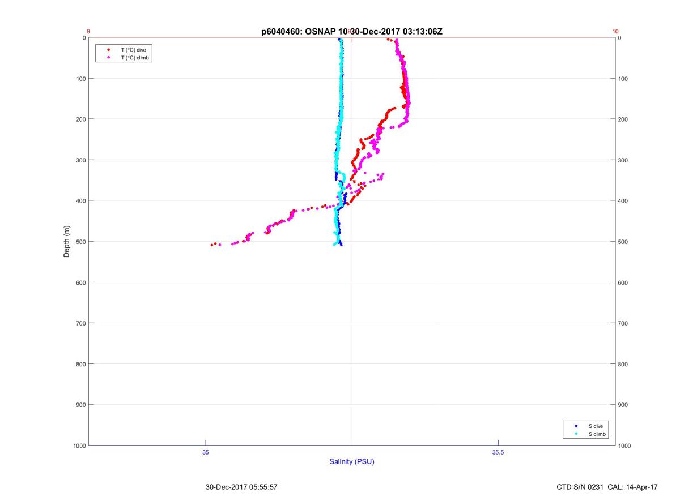Click the left depth tick label 200
680x501 pixels.
coord(81,119)
